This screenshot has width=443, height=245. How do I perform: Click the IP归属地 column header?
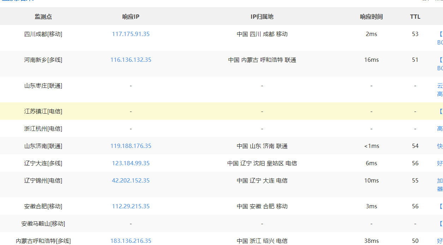point(262,17)
